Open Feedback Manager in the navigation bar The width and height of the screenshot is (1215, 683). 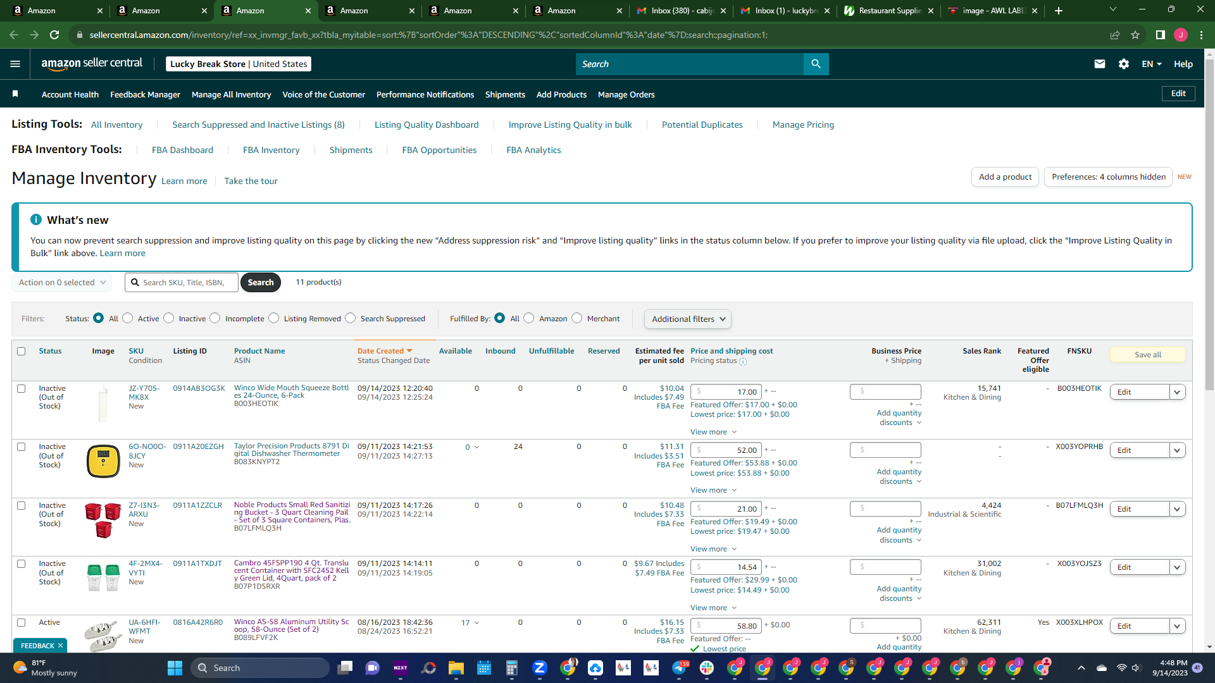point(145,94)
